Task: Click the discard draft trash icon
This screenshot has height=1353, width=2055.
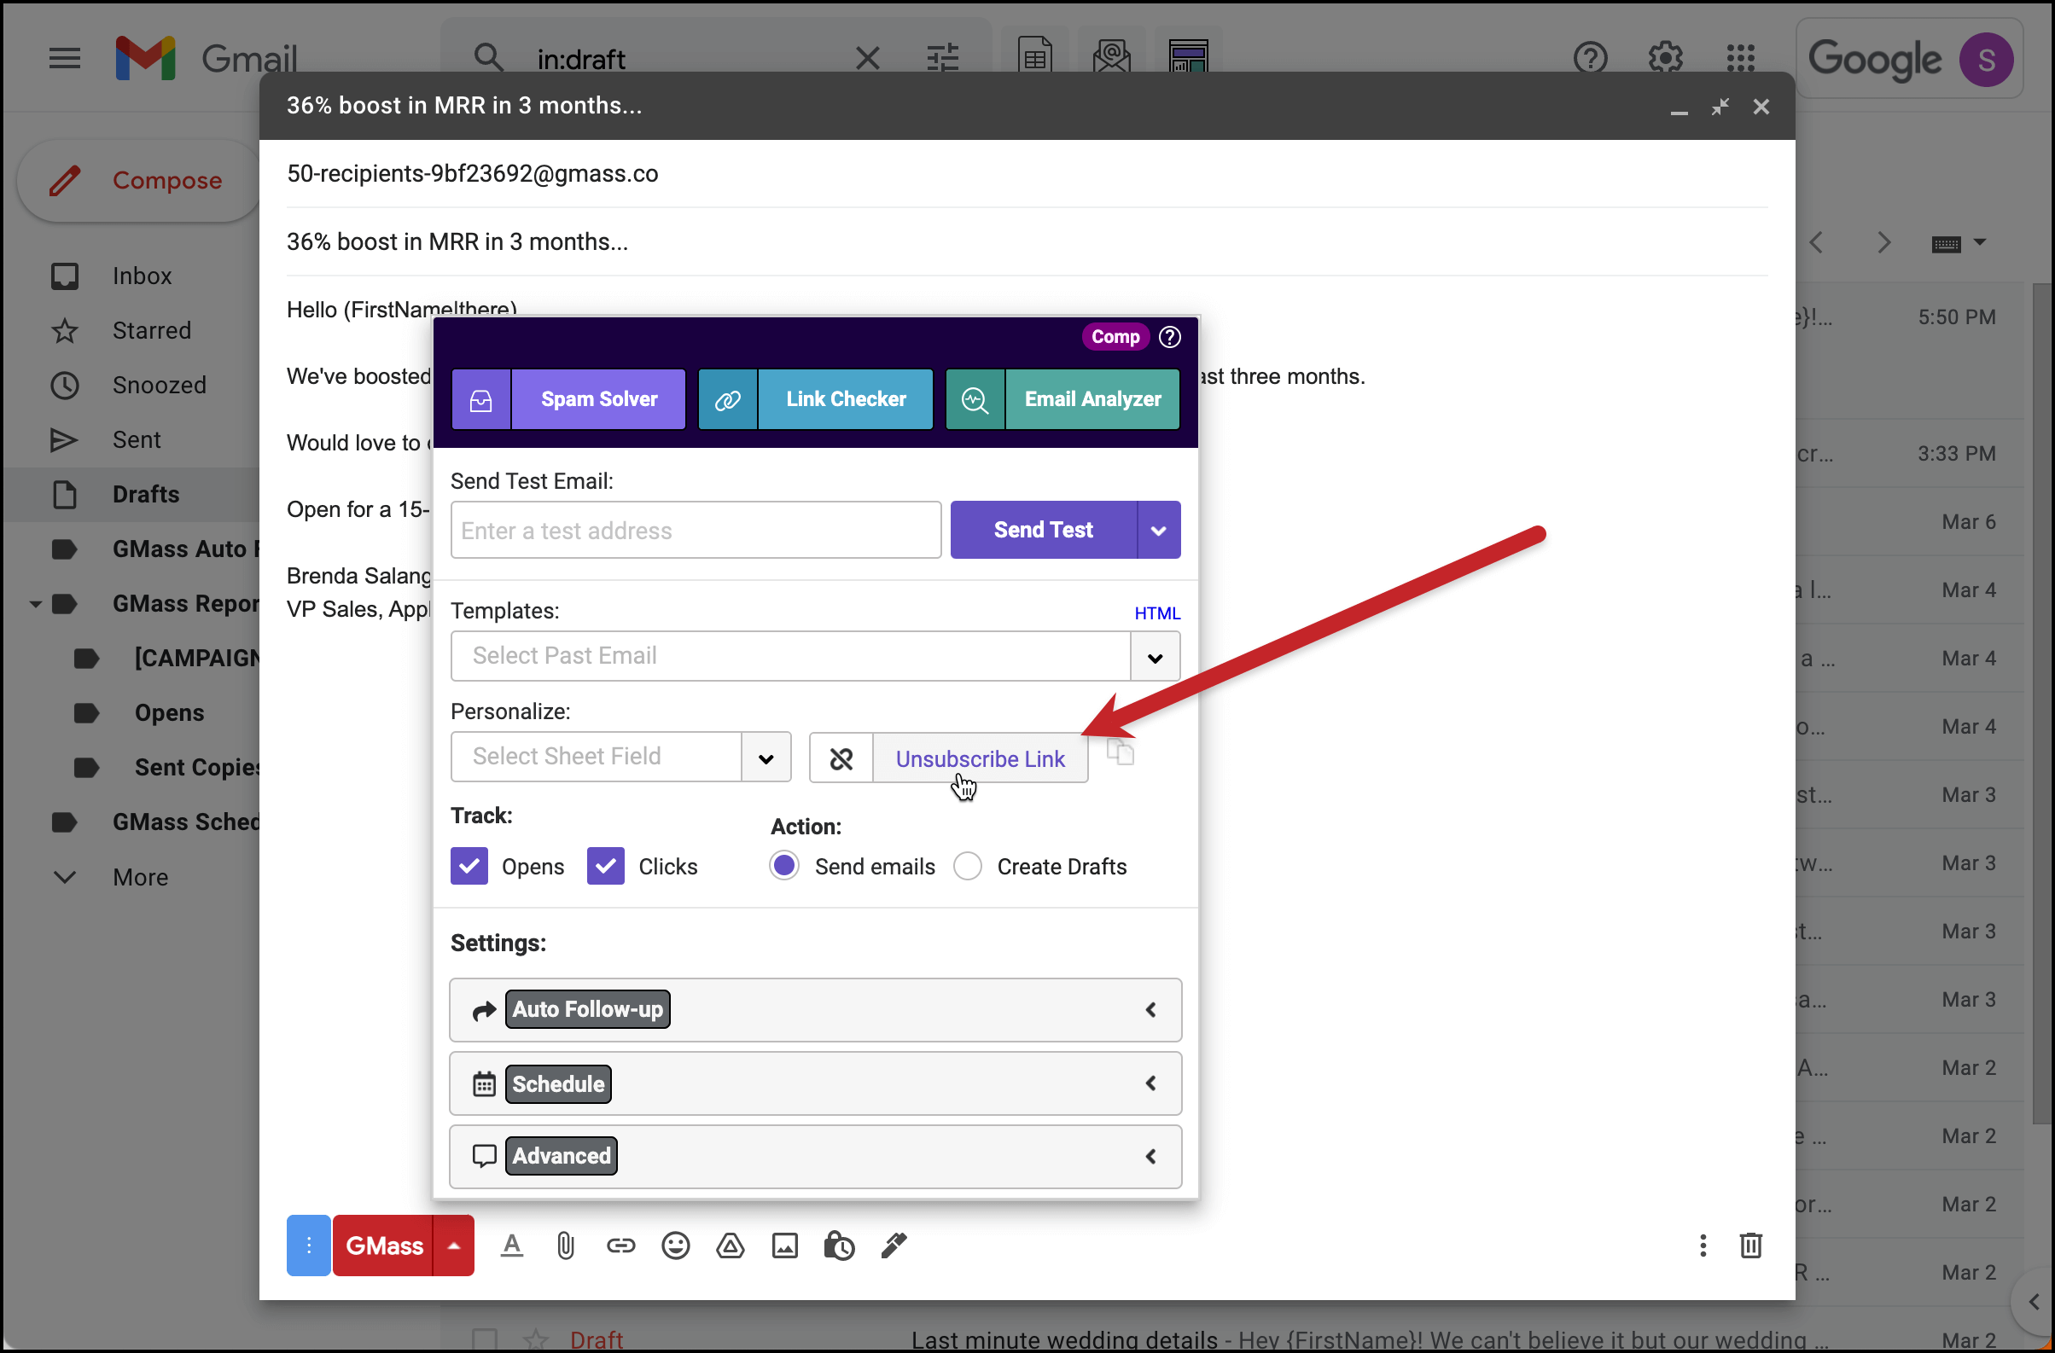Action: (1751, 1246)
